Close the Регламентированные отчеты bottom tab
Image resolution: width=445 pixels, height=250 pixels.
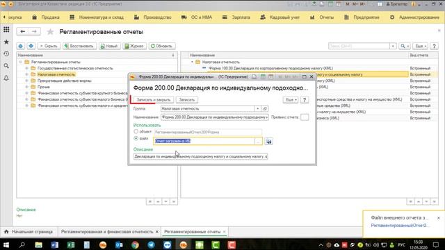(224, 231)
